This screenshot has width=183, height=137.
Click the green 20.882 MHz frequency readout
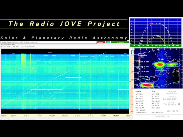click(120, 42)
